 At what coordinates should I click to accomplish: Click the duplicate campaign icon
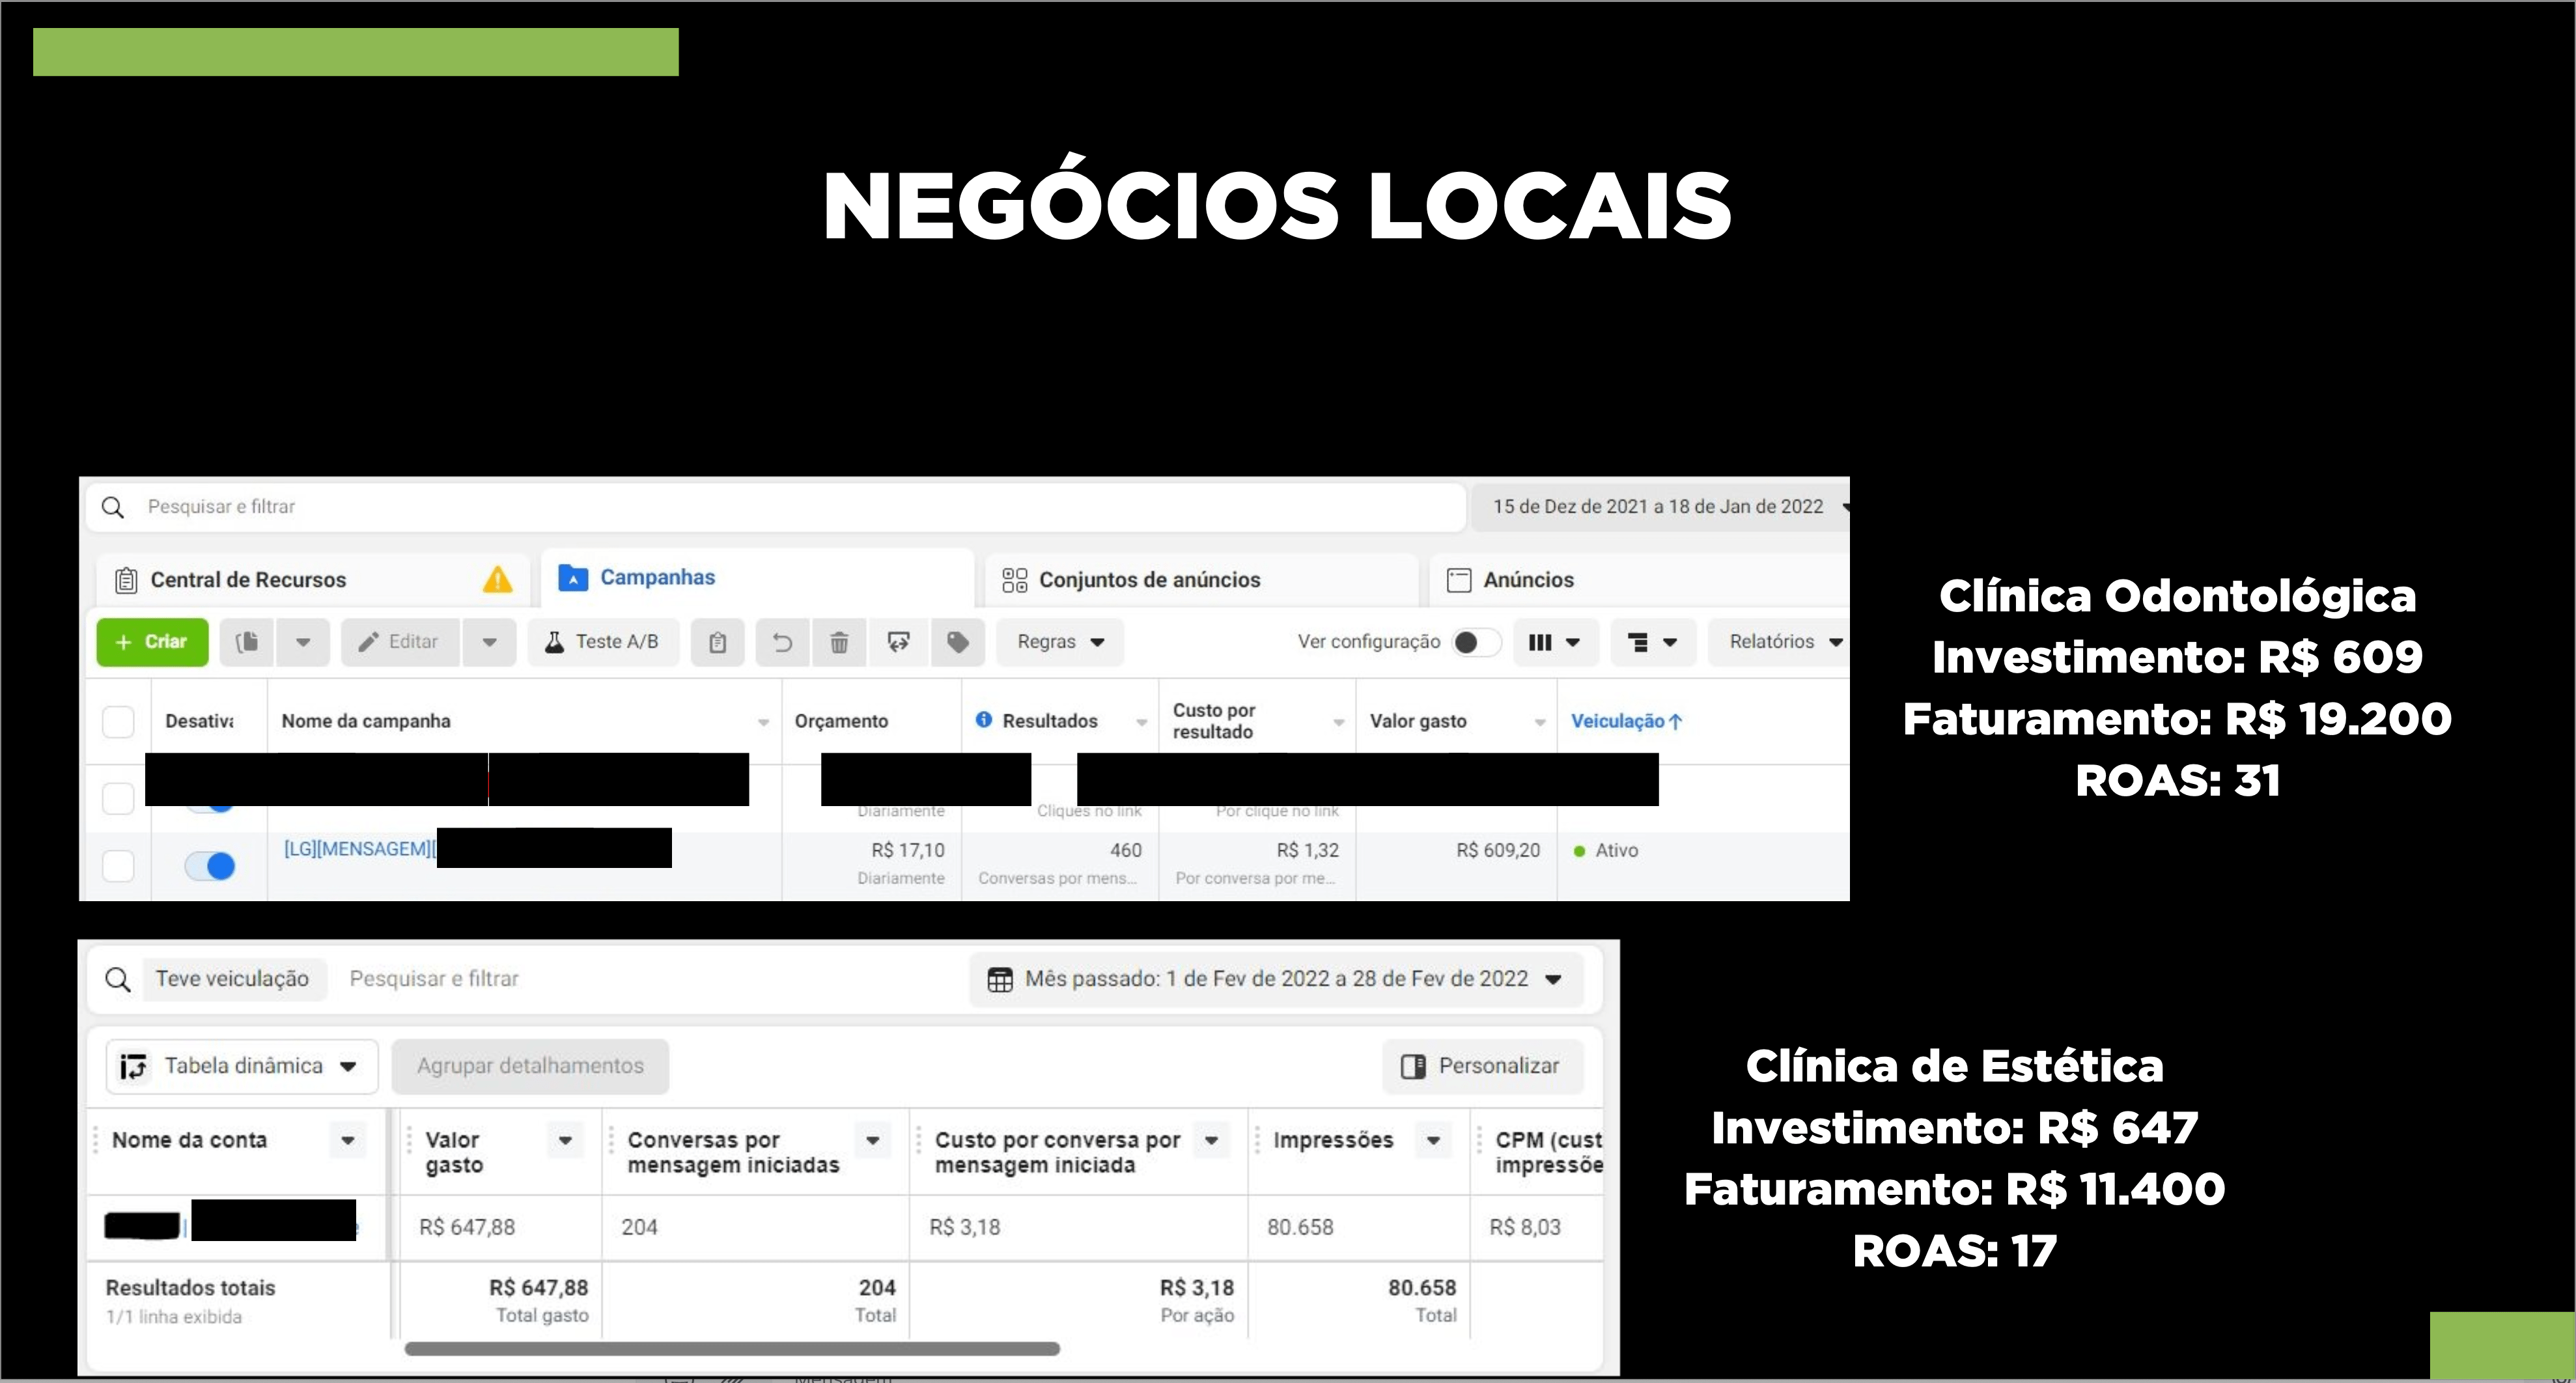(247, 642)
